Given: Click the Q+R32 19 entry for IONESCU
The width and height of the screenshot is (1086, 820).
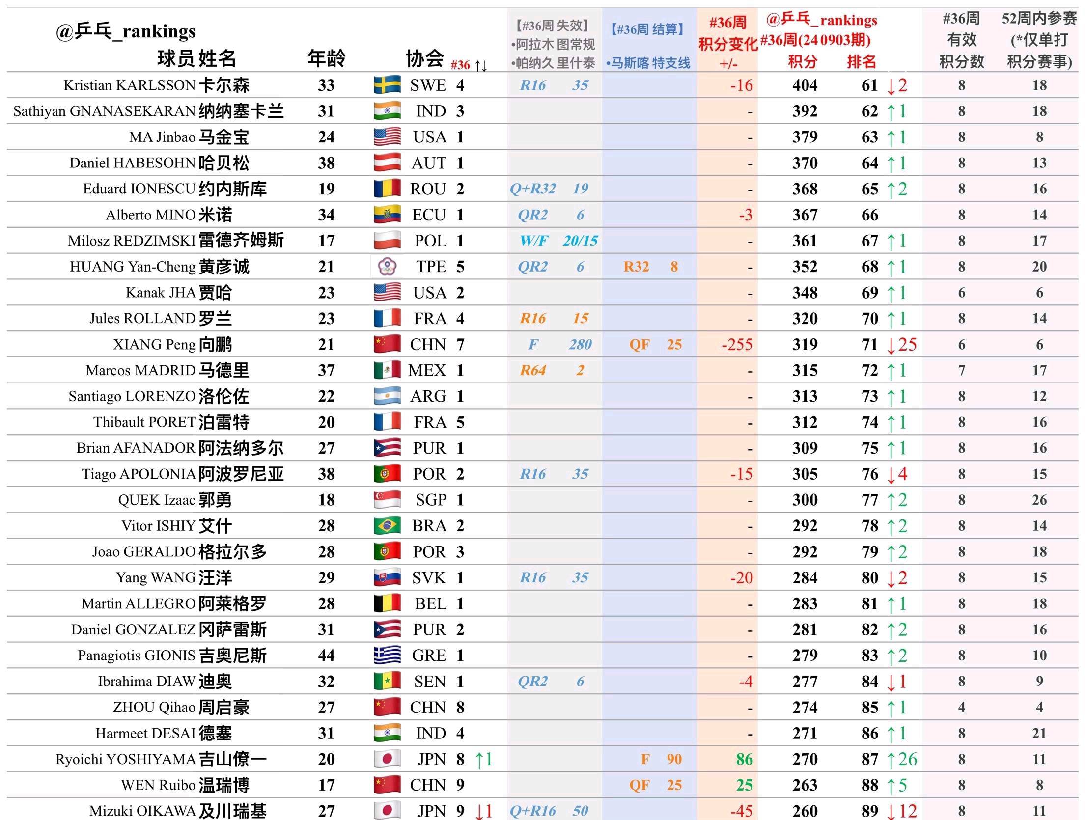Looking at the screenshot, I should point(549,189).
